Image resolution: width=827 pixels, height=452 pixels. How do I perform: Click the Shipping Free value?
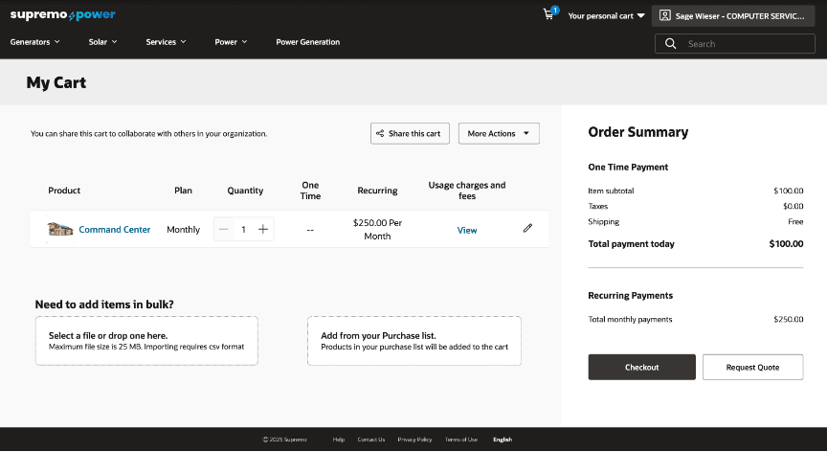click(x=795, y=221)
